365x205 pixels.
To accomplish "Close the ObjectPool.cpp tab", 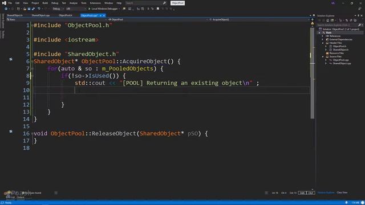I will pos(104,15).
